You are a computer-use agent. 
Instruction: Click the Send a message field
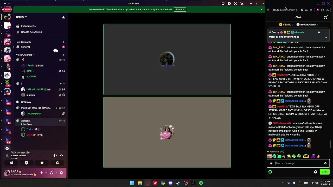(298, 163)
